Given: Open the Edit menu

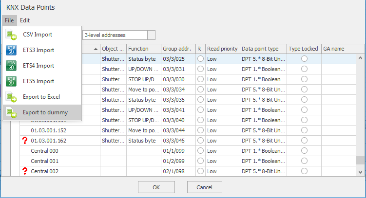Looking at the screenshot, I should (25, 20).
